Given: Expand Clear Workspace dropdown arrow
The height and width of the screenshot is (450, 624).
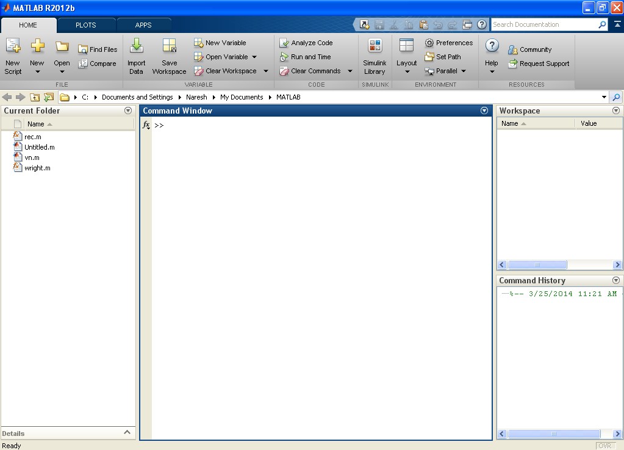Looking at the screenshot, I should pos(266,71).
